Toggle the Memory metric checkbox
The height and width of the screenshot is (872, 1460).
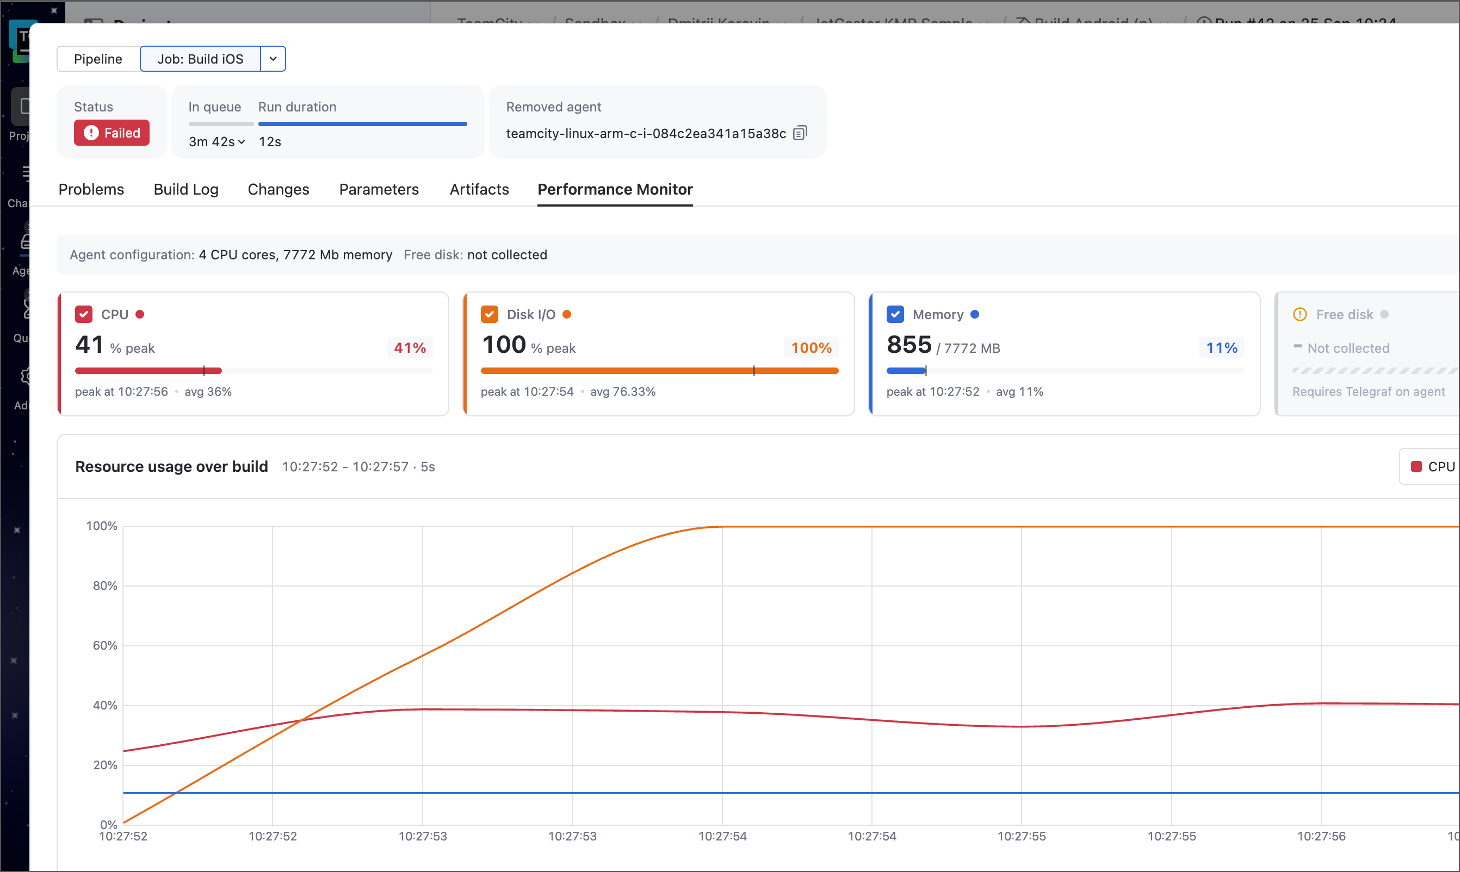coord(895,314)
